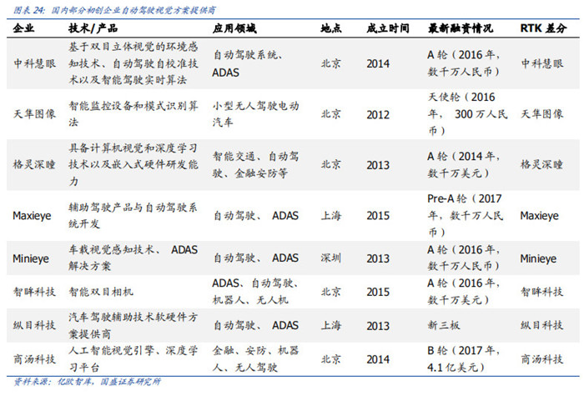Select the 具备计算机视觉和深度学习技术 description cell

(x=133, y=164)
